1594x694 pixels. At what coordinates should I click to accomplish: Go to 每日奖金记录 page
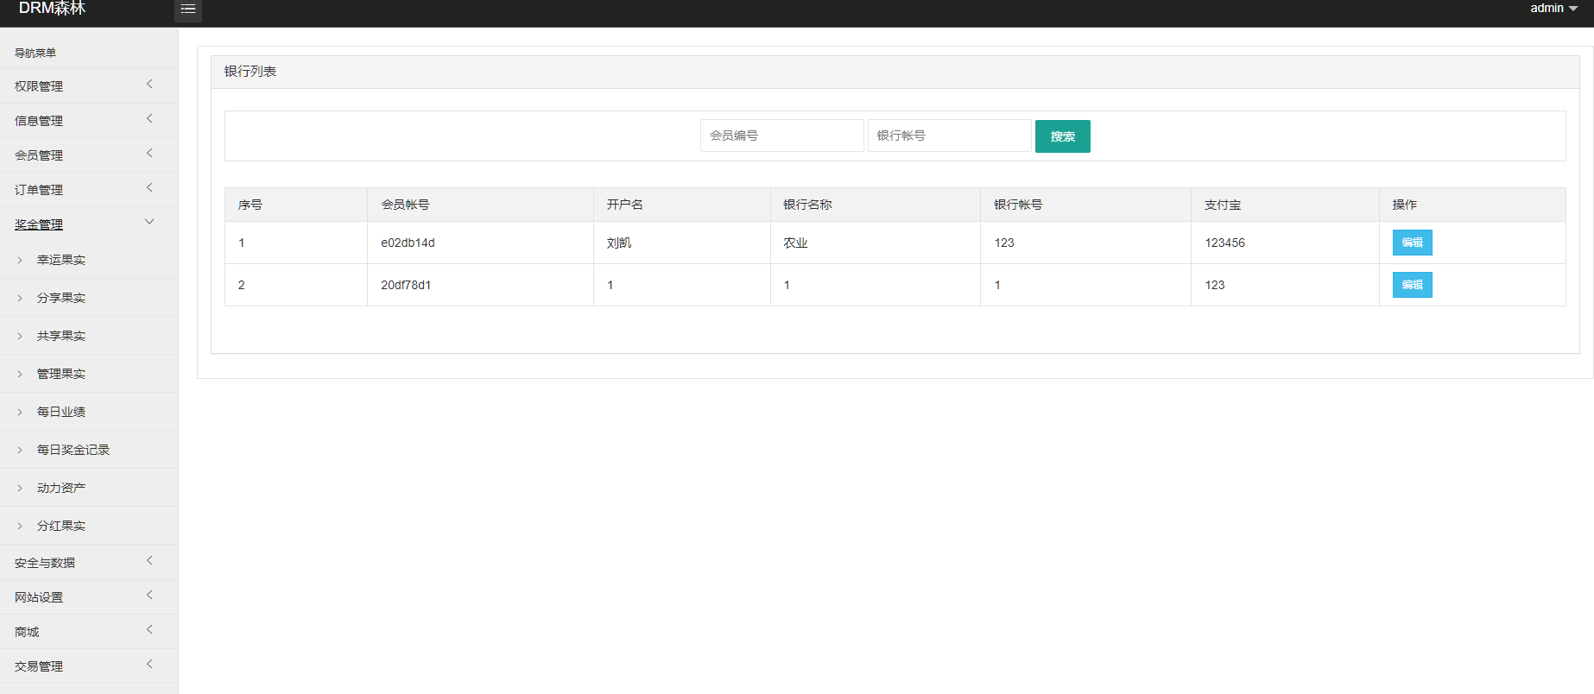73,450
